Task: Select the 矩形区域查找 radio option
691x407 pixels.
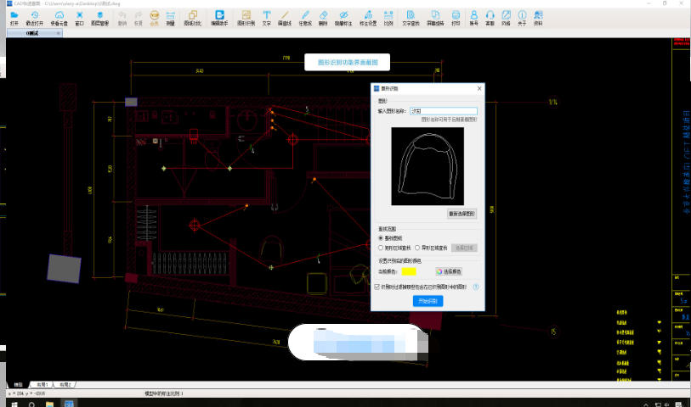Action: coord(382,248)
